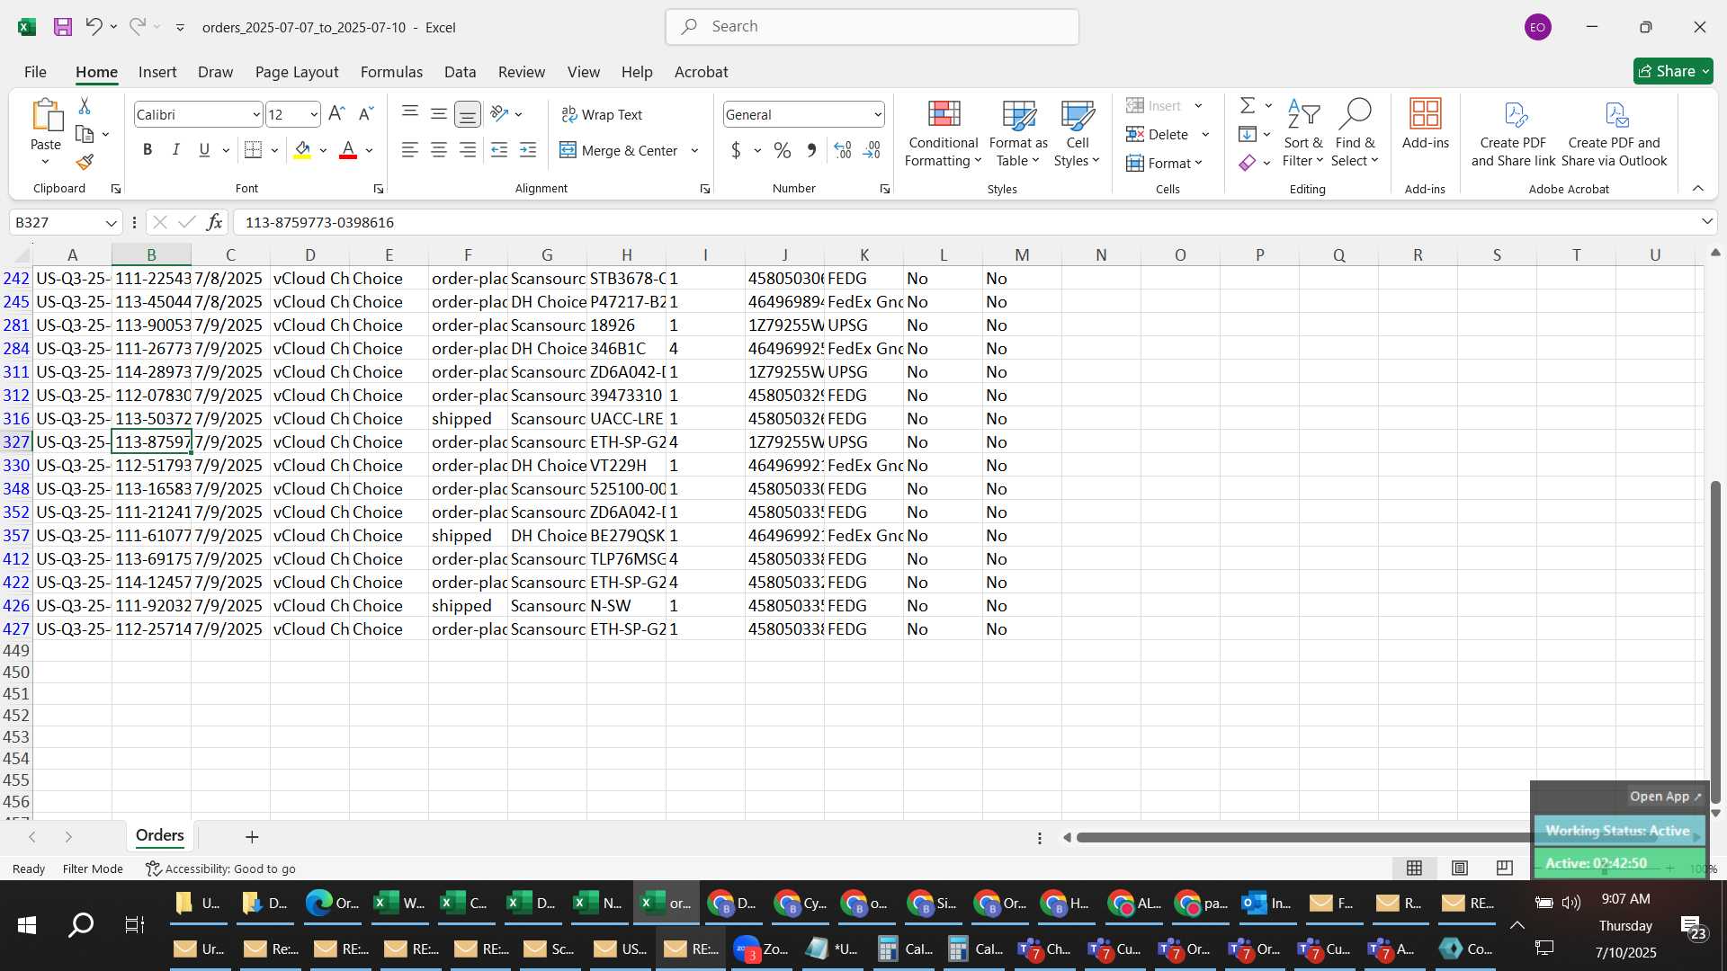Toggle middle vertical alignment
This screenshot has width=1727, height=971.
(439, 114)
